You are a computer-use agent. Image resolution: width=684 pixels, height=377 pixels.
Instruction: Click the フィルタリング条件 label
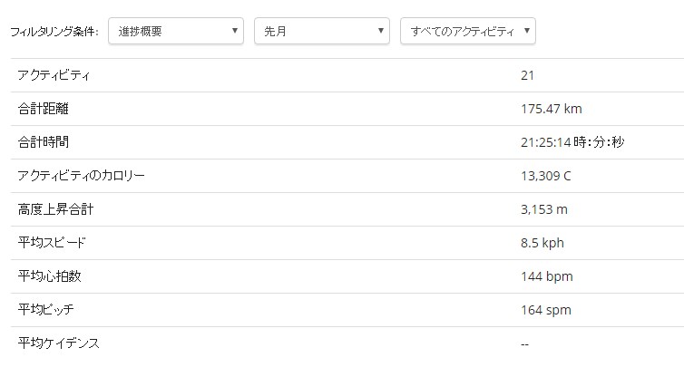coord(54,32)
